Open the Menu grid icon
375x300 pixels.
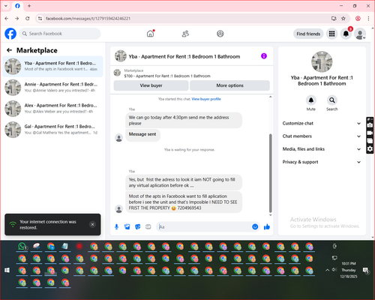pos(331,34)
